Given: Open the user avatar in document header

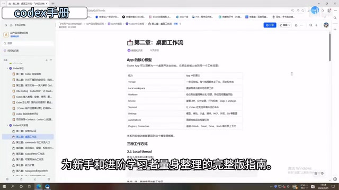Looking at the screenshot, I should (x=326, y=25).
